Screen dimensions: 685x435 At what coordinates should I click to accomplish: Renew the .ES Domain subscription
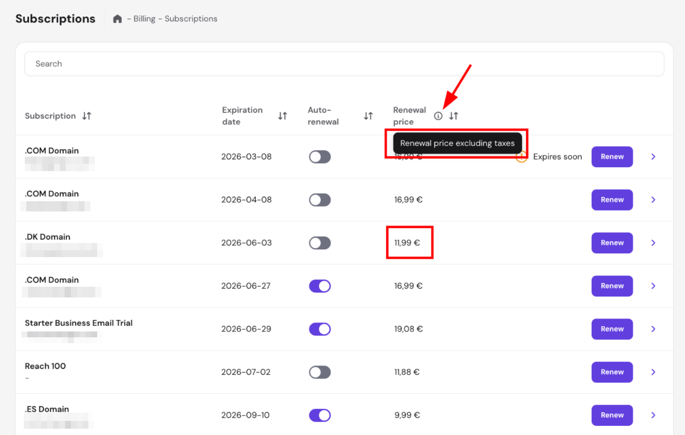[x=612, y=415]
